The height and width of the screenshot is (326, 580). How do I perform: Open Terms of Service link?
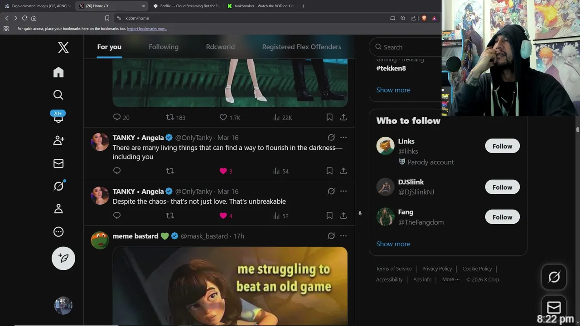(394, 268)
